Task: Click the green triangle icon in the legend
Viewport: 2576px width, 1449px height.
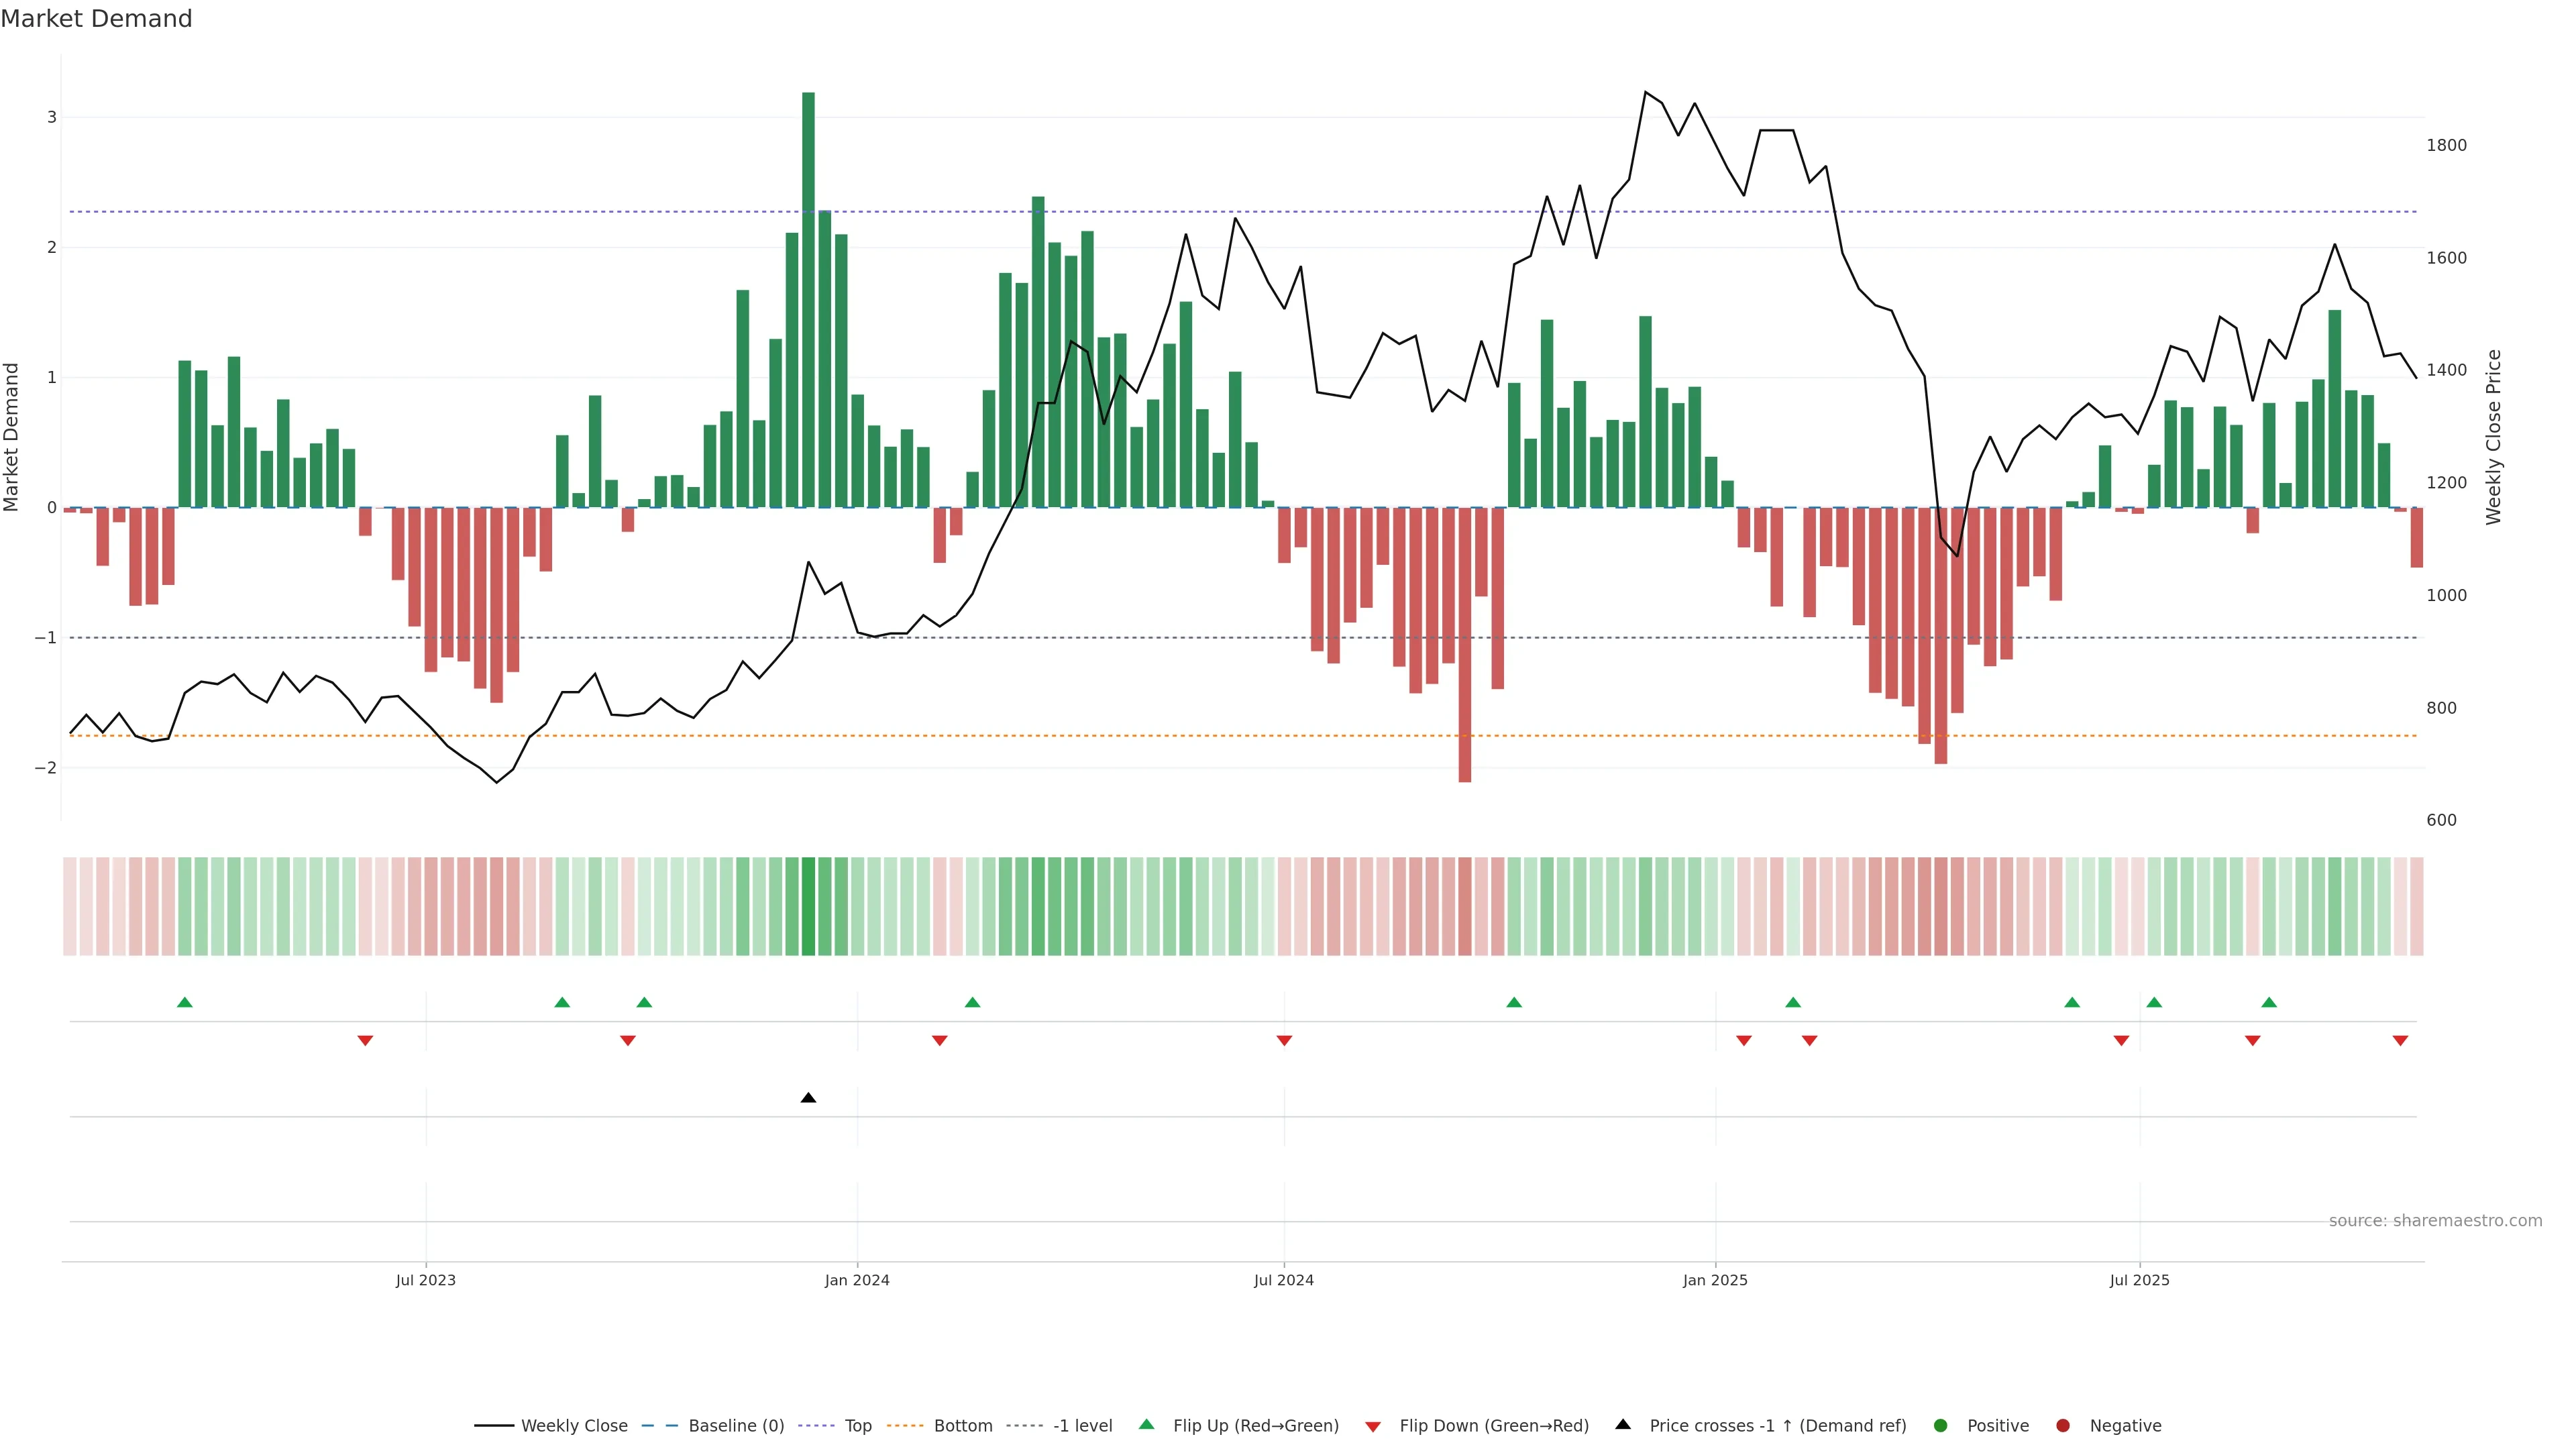Action: tap(1146, 1425)
